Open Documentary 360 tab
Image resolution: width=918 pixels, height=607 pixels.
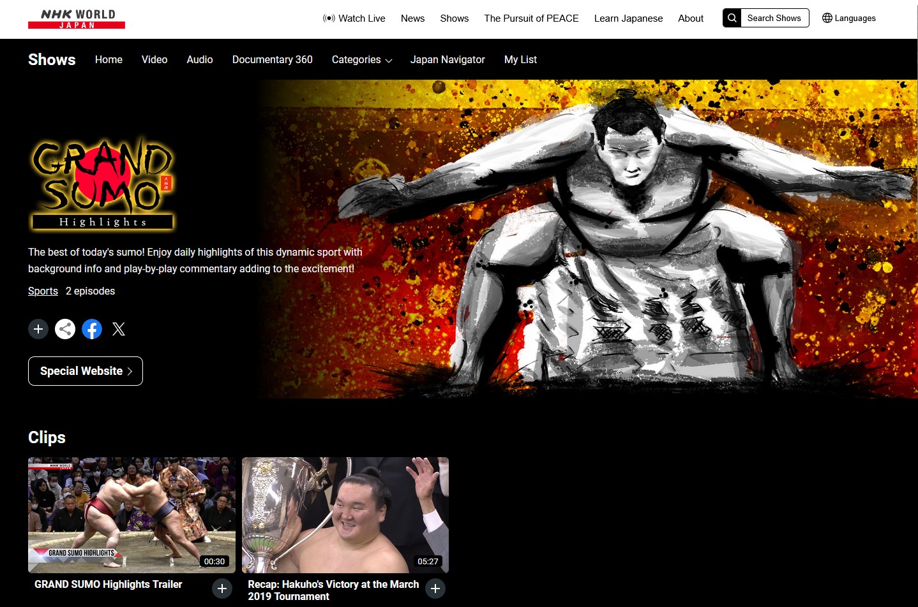pyautogui.click(x=273, y=59)
